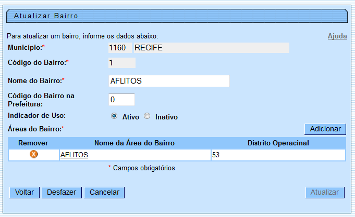This screenshot has width=355, height=217.
Task: Click the Remover column header
Action: click(x=33, y=143)
